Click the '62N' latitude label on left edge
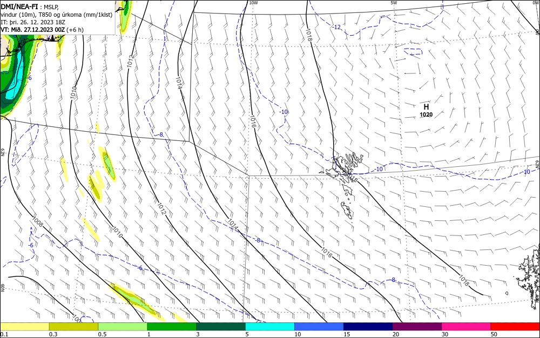This screenshot has width=540, height=338. (2, 152)
